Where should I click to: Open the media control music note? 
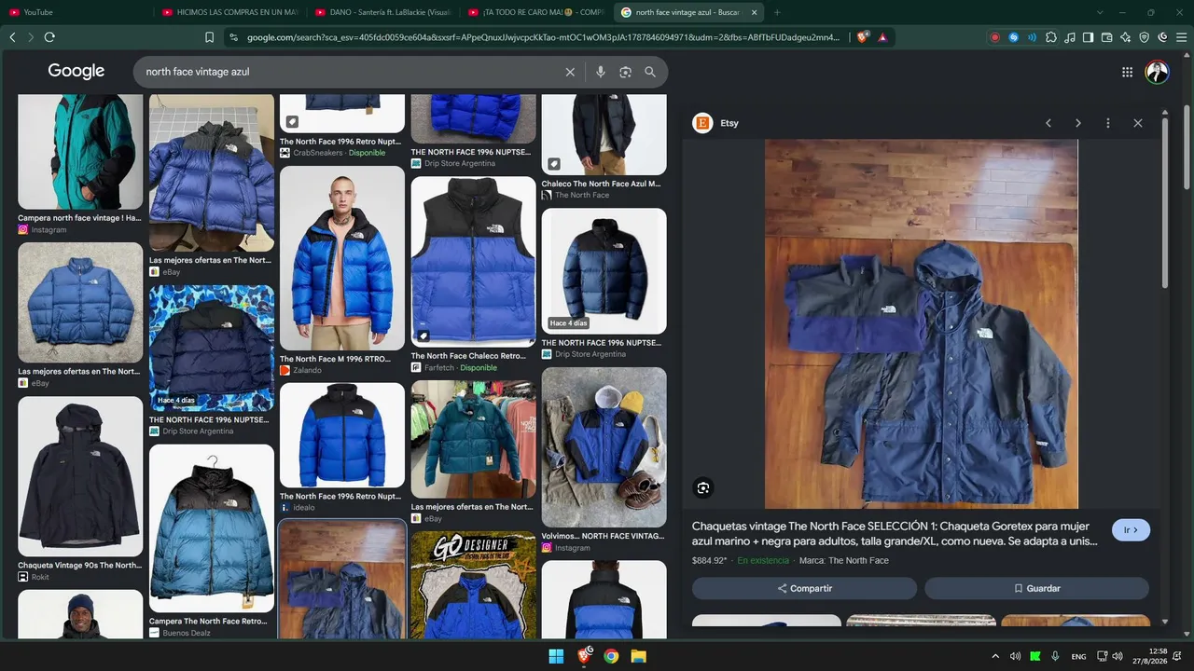[x=1070, y=37]
